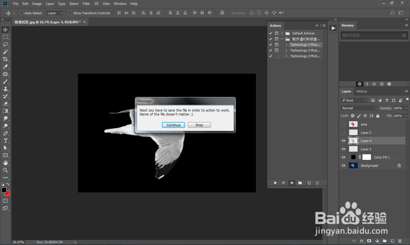Open the Window menu
410x245 pixels.
pos(120,4)
